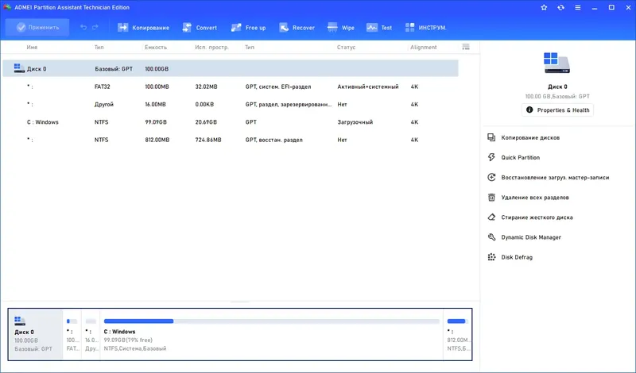Open the column settings icon in table header
This screenshot has width=636, height=373.
pyautogui.click(x=466, y=47)
